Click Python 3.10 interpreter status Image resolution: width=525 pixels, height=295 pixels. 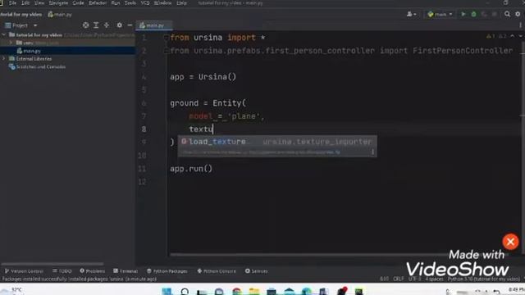coord(483,279)
